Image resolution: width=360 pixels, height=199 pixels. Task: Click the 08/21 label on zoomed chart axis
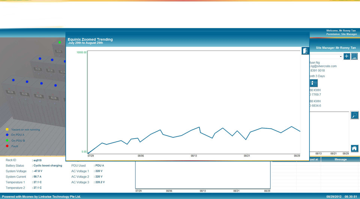[247, 156]
